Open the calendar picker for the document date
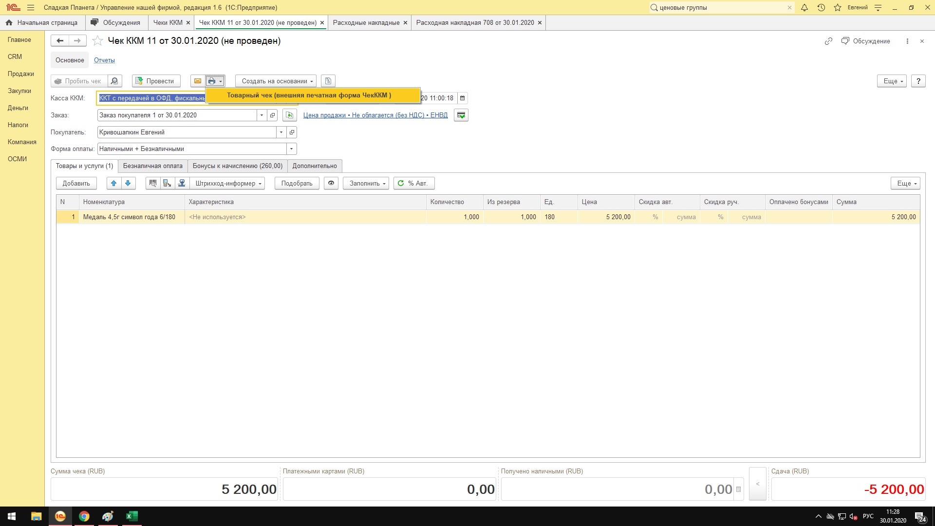The height and width of the screenshot is (526, 935). click(x=462, y=98)
